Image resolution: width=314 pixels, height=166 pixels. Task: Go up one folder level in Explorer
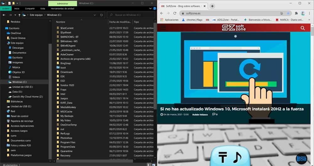(19, 15)
